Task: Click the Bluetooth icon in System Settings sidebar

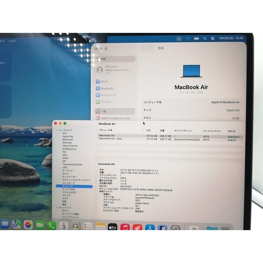Action: click(98, 88)
